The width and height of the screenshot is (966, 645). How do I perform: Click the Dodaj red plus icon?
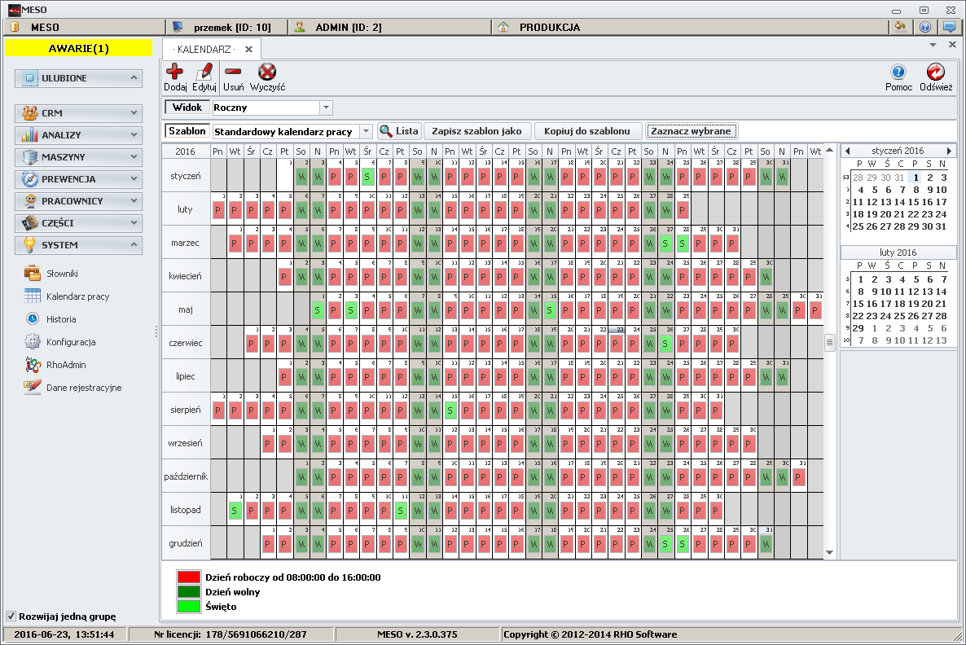pyautogui.click(x=174, y=72)
